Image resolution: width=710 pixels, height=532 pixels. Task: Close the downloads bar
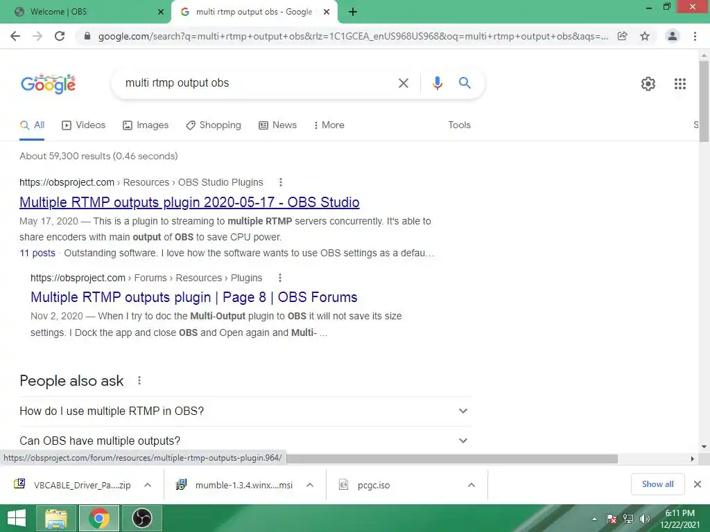coord(698,484)
